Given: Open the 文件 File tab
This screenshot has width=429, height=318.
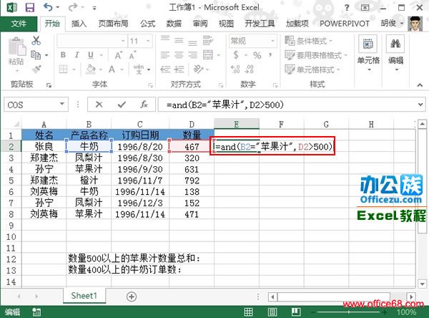Looking at the screenshot, I should click(19, 24).
